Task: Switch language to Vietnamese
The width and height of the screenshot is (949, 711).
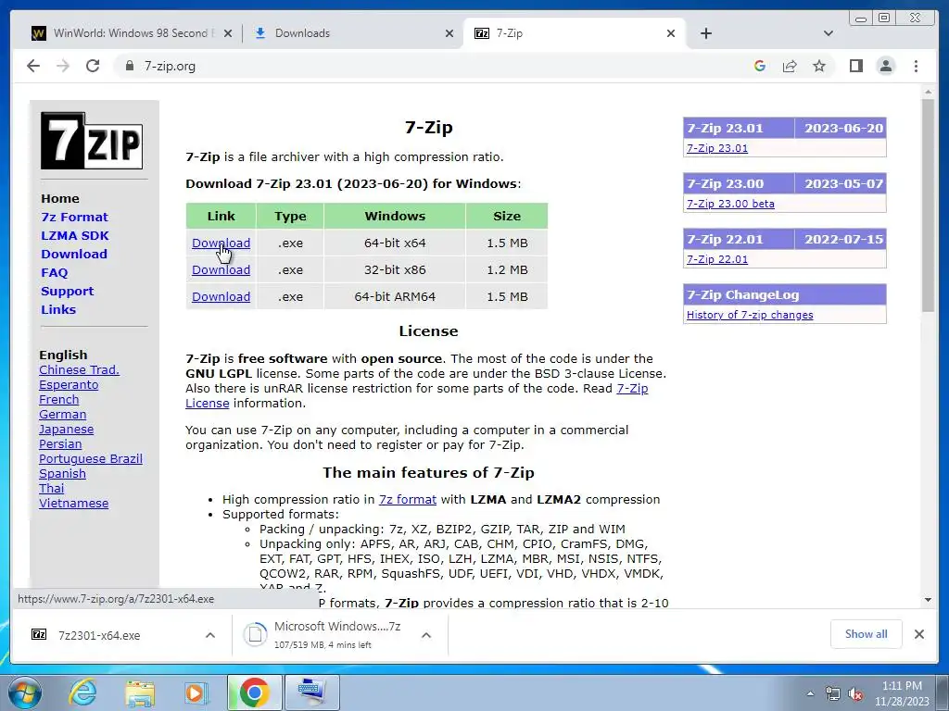Action: [x=74, y=504]
